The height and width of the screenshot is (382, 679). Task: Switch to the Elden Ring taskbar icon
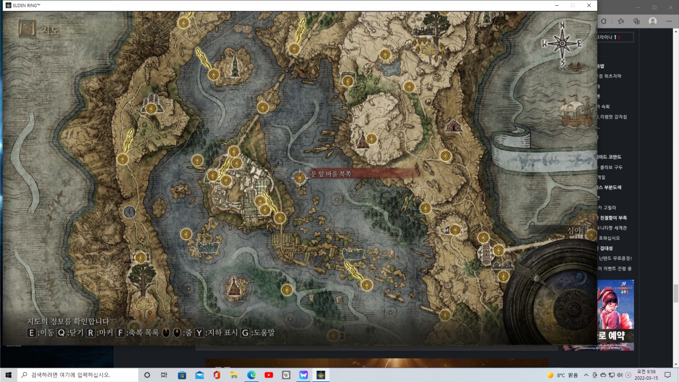pyautogui.click(x=321, y=375)
